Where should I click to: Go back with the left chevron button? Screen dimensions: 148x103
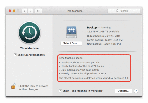pyautogui.click(x=25, y=11)
